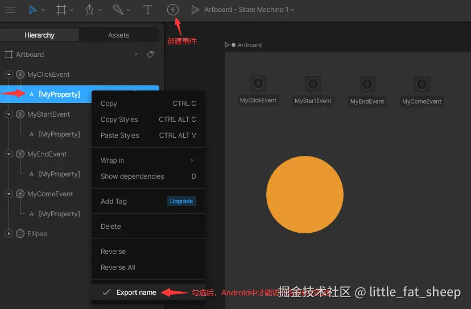The height and width of the screenshot is (309, 471).
Task: Click the MyStartEvent label on canvas
Action: (313, 101)
